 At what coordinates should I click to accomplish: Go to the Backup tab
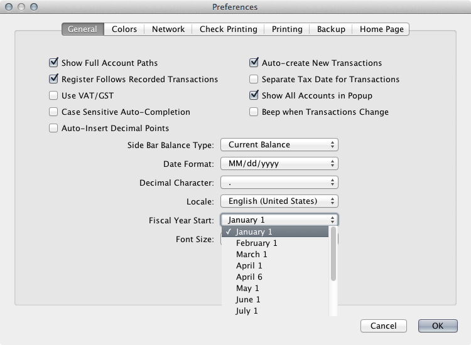pyautogui.click(x=331, y=29)
